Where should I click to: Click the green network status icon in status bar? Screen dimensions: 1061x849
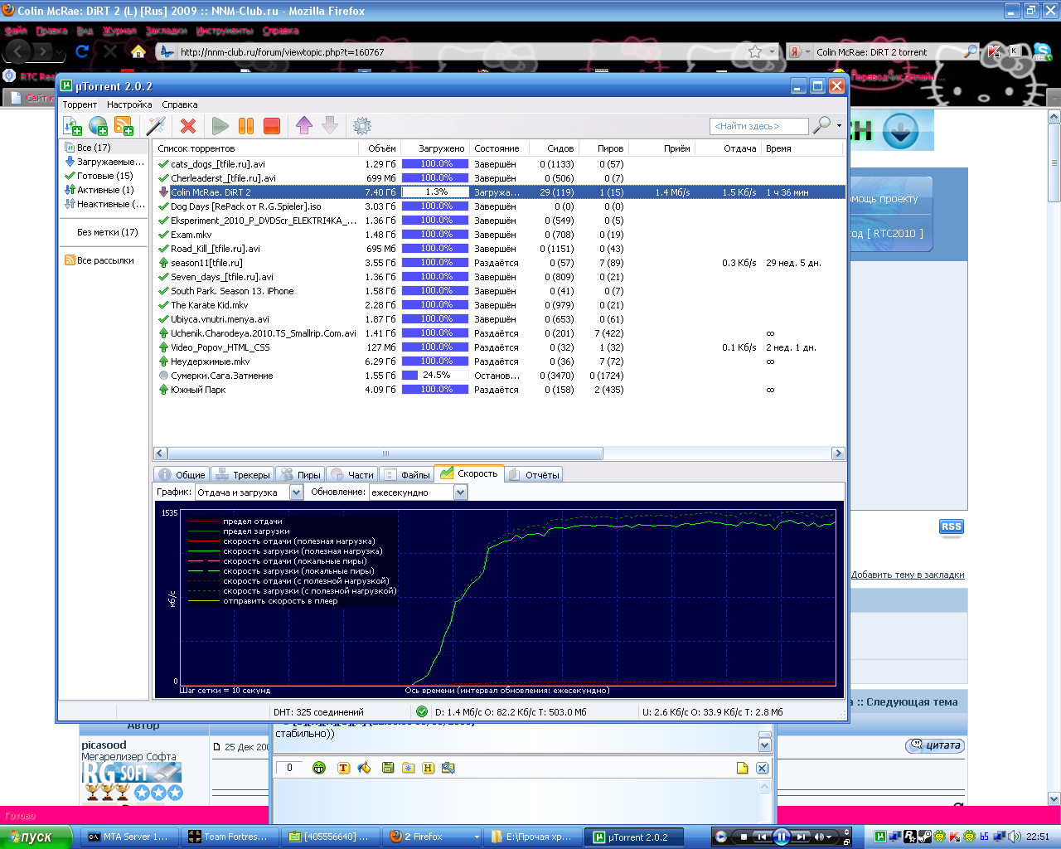tap(422, 711)
